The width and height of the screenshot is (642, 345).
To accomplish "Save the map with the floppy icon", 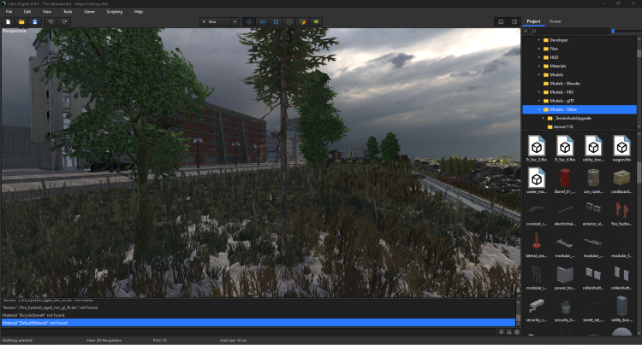I will pyautogui.click(x=35, y=21).
